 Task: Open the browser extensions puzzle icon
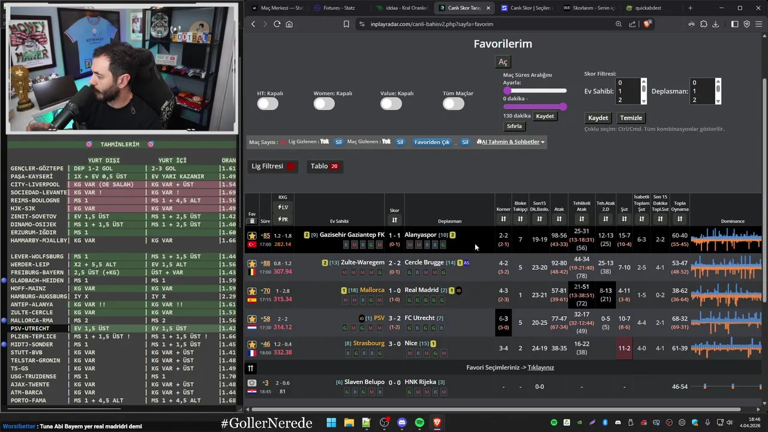click(x=704, y=24)
